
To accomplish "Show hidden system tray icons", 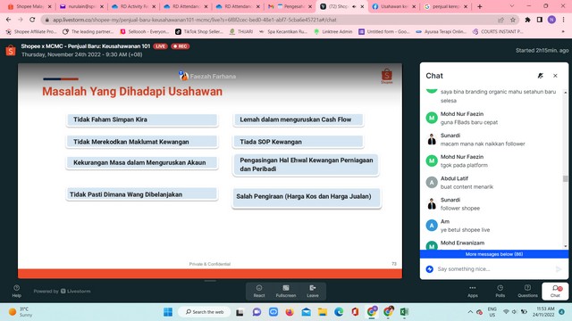I will point(470,312).
